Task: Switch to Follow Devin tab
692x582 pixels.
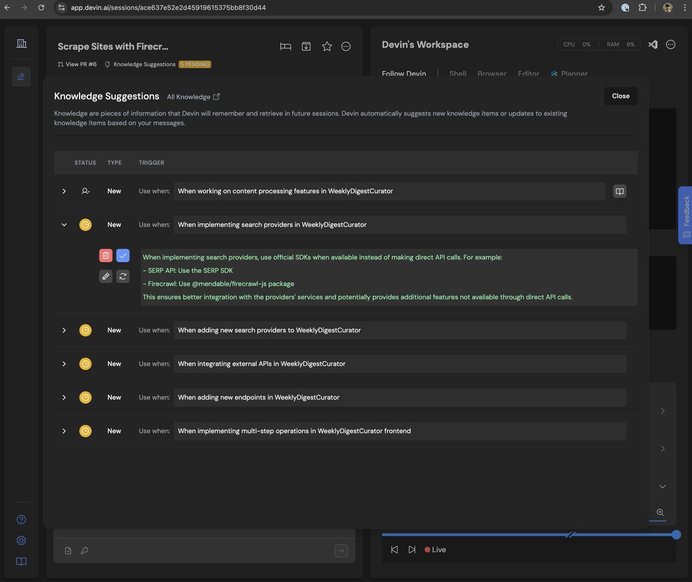Action: [x=404, y=73]
